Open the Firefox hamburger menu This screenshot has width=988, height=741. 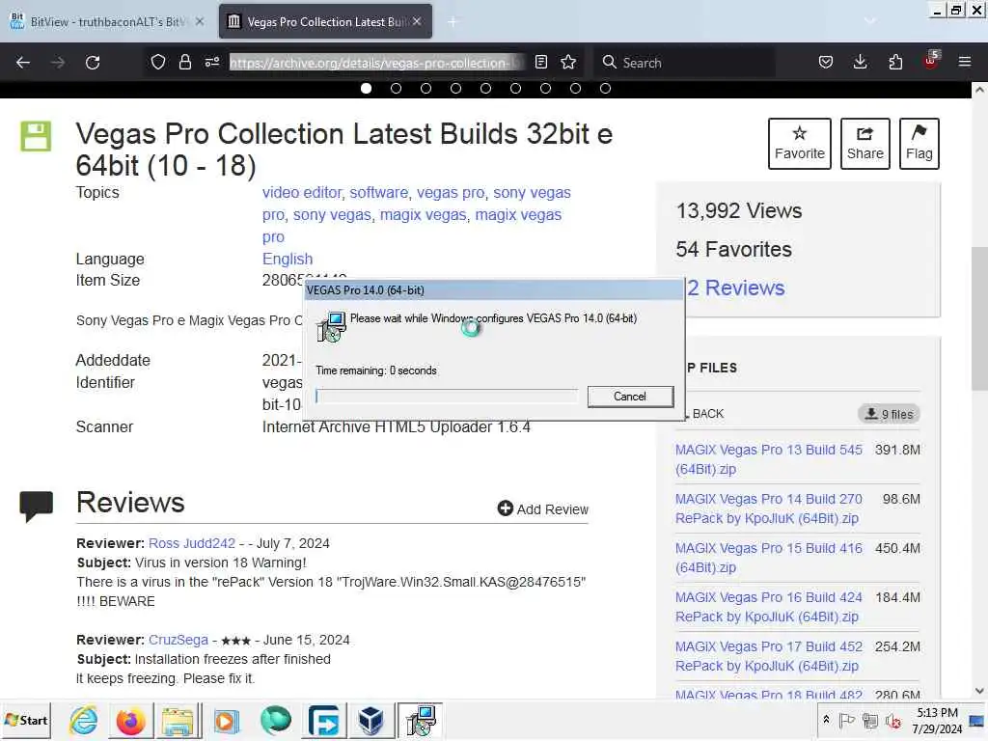coord(965,63)
